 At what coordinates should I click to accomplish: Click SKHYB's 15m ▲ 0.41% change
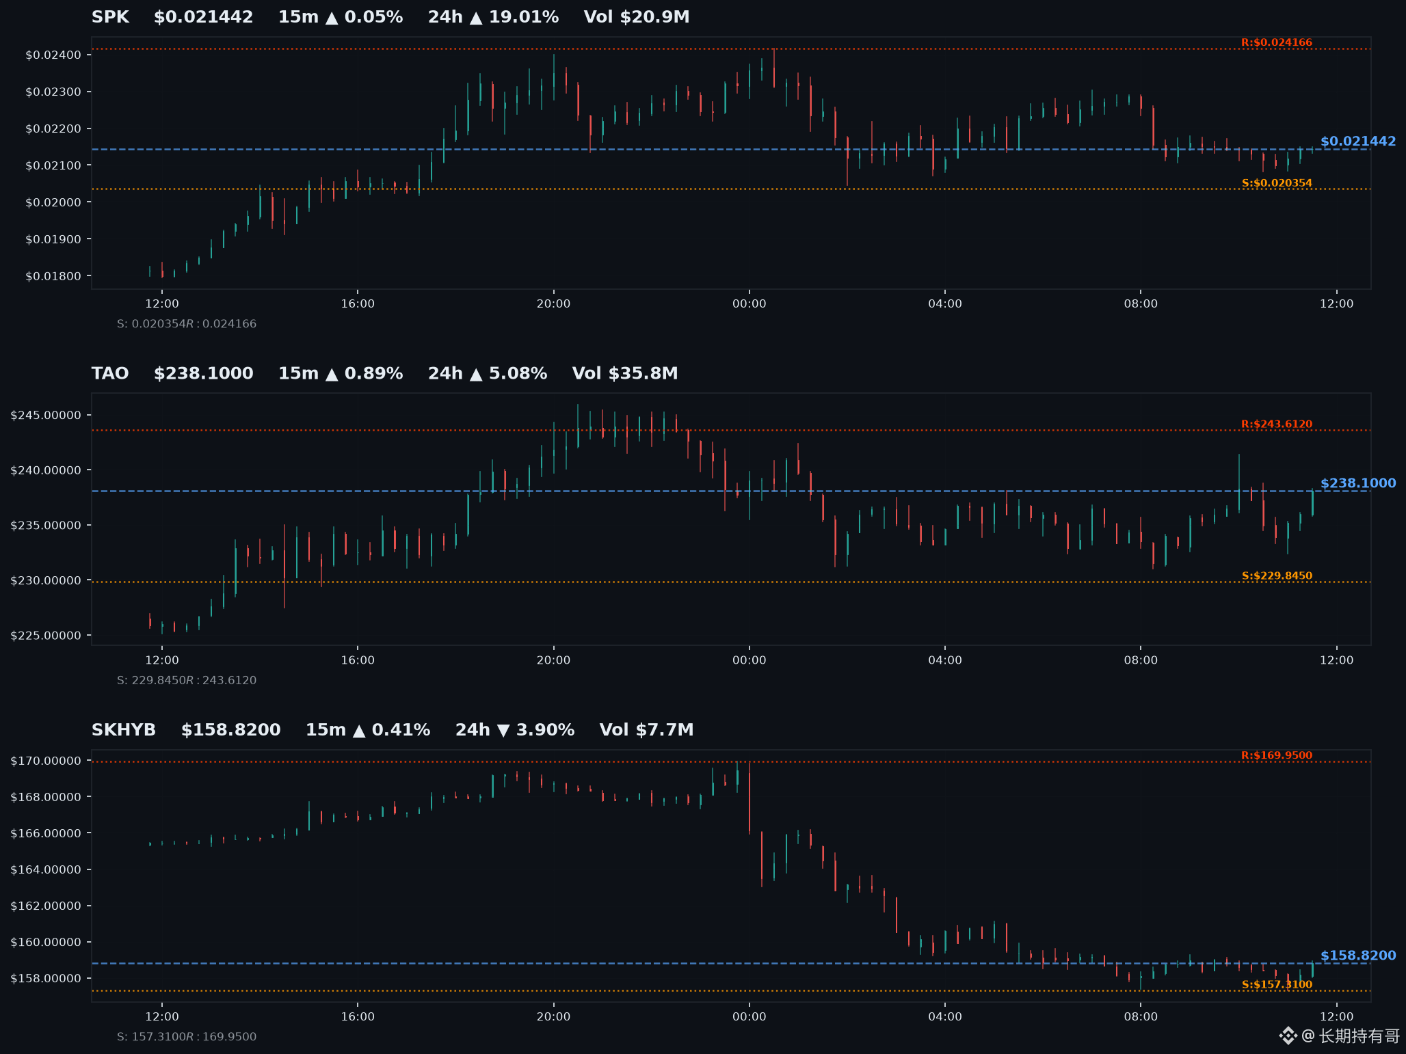click(x=368, y=730)
